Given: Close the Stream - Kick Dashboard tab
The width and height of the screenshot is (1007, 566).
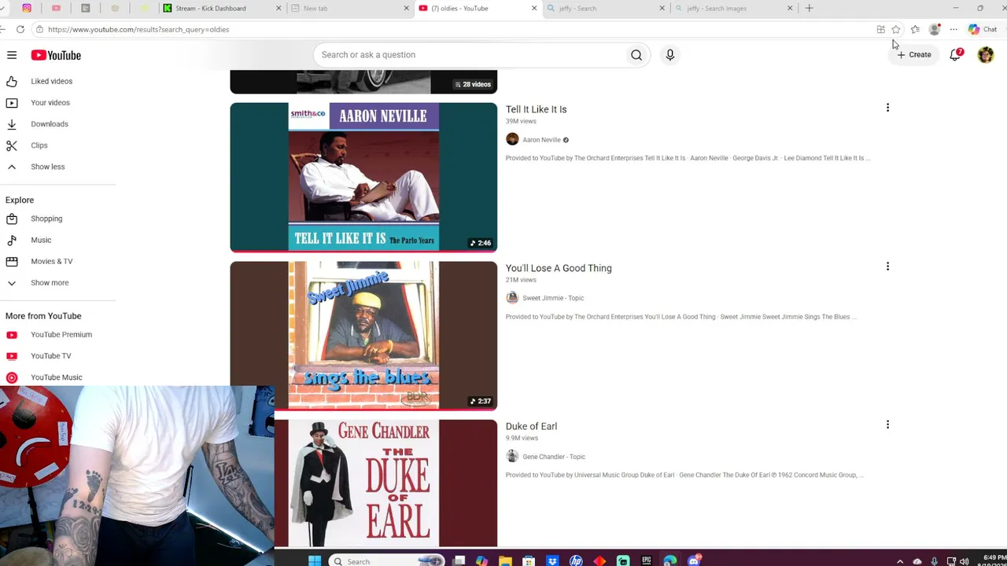Looking at the screenshot, I should tap(278, 8).
